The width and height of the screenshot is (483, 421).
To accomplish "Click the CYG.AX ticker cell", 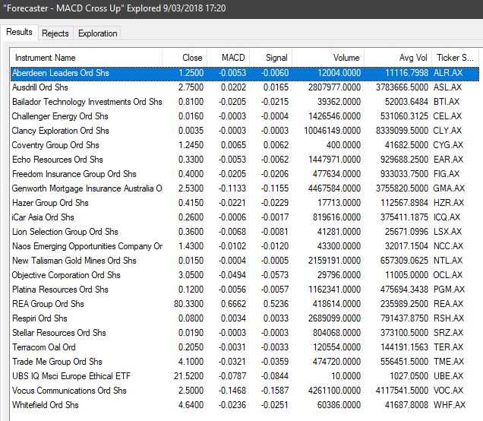I will (x=448, y=145).
